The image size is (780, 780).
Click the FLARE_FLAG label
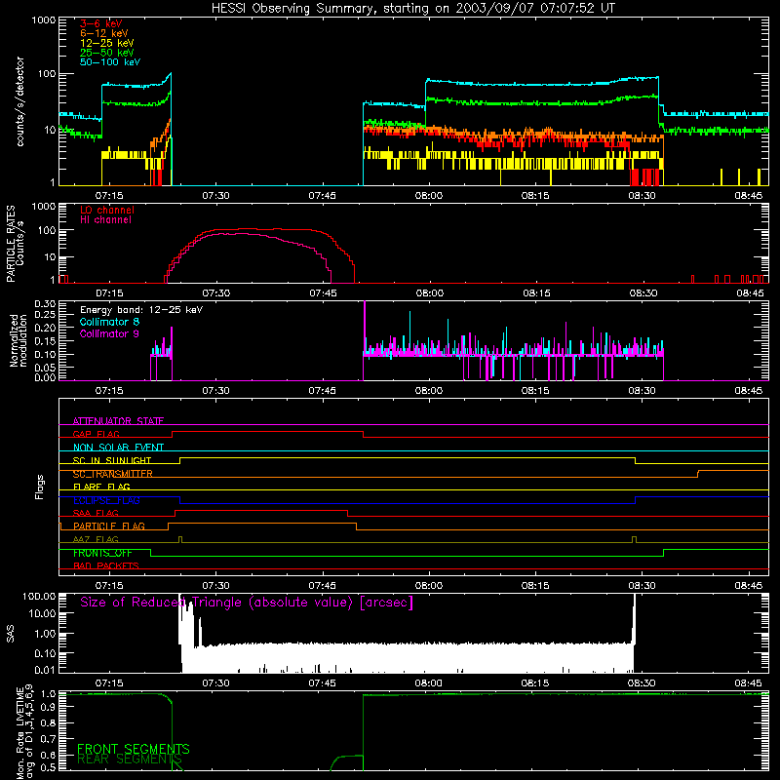(x=101, y=487)
